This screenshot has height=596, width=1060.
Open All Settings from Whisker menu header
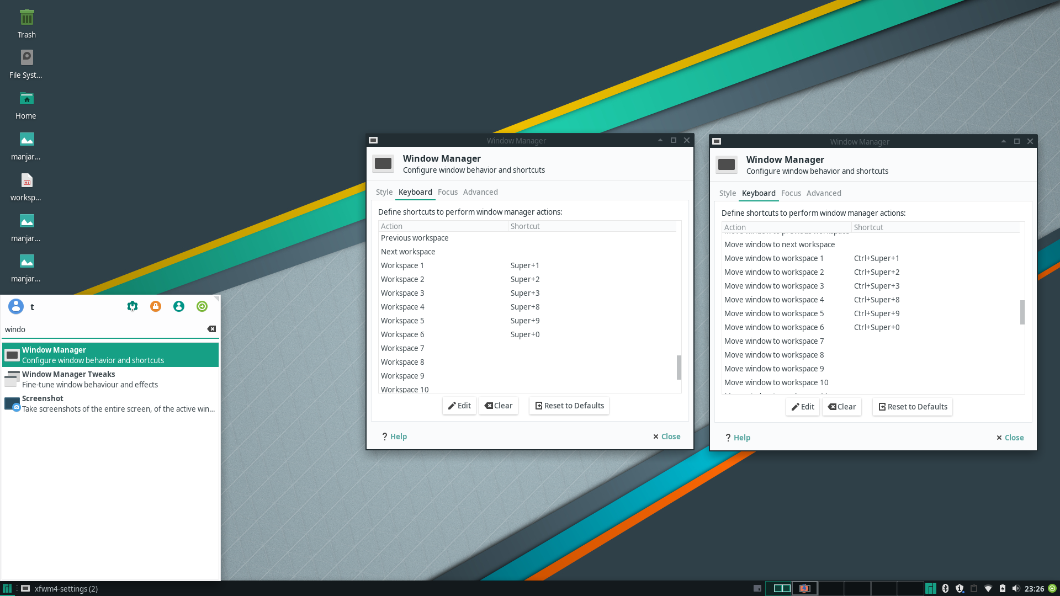132,306
